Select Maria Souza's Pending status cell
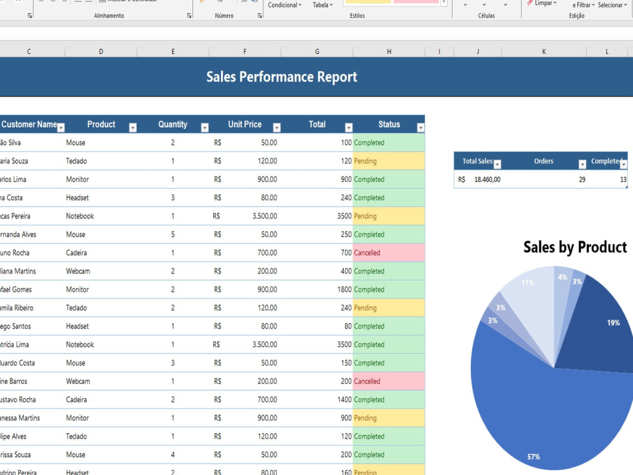This screenshot has height=475, width=633. 389,161
